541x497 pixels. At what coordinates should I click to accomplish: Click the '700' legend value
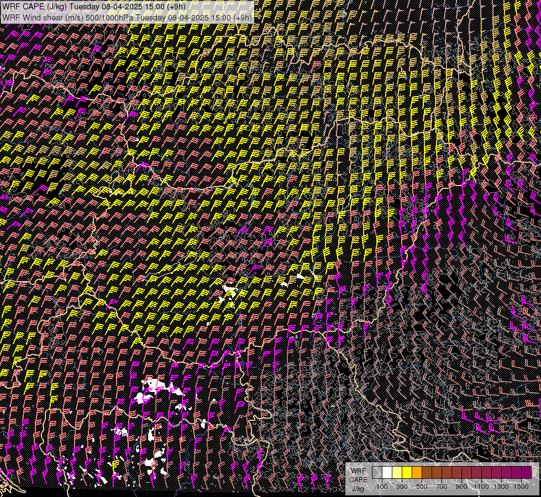coord(442,487)
